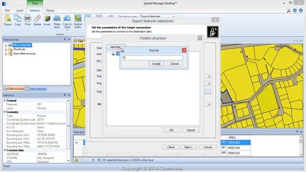Select the Shortcuts folder item
306x172 pixels.
pos(19,49)
